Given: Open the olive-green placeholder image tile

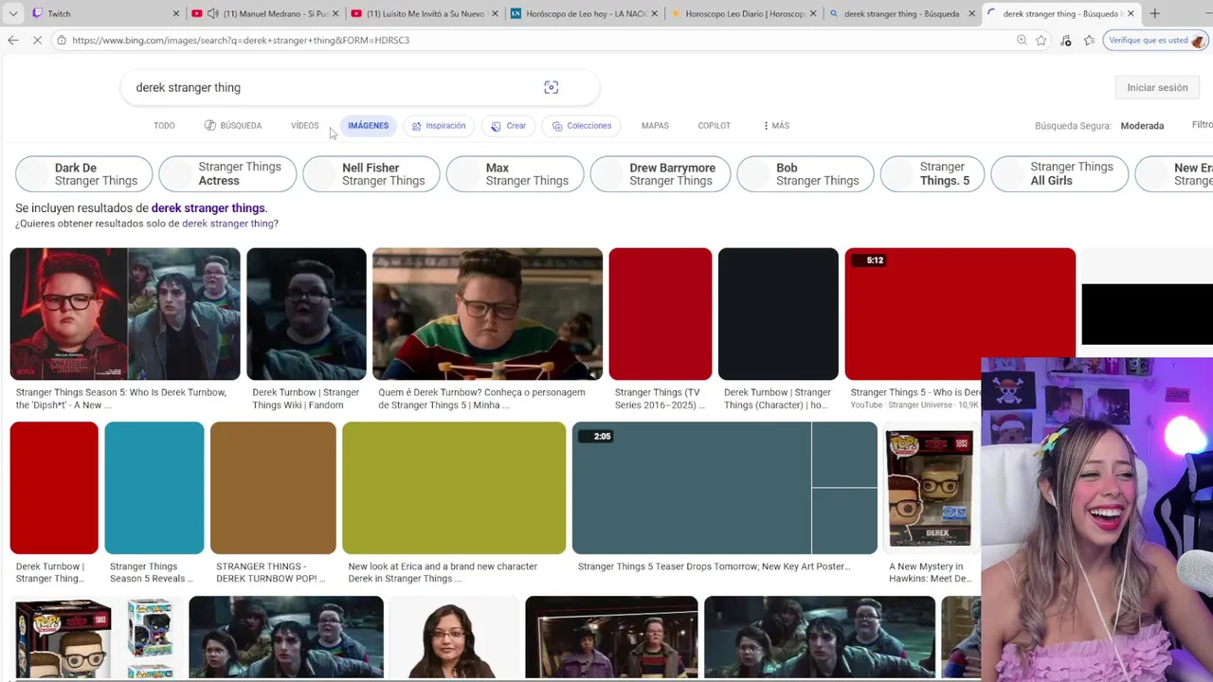Looking at the screenshot, I should click(x=454, y=488).
